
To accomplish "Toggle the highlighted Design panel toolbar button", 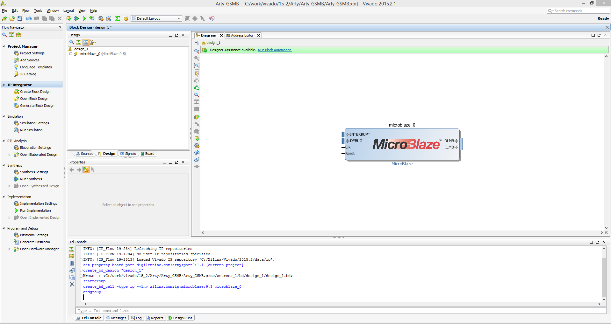I will (86, 42).
